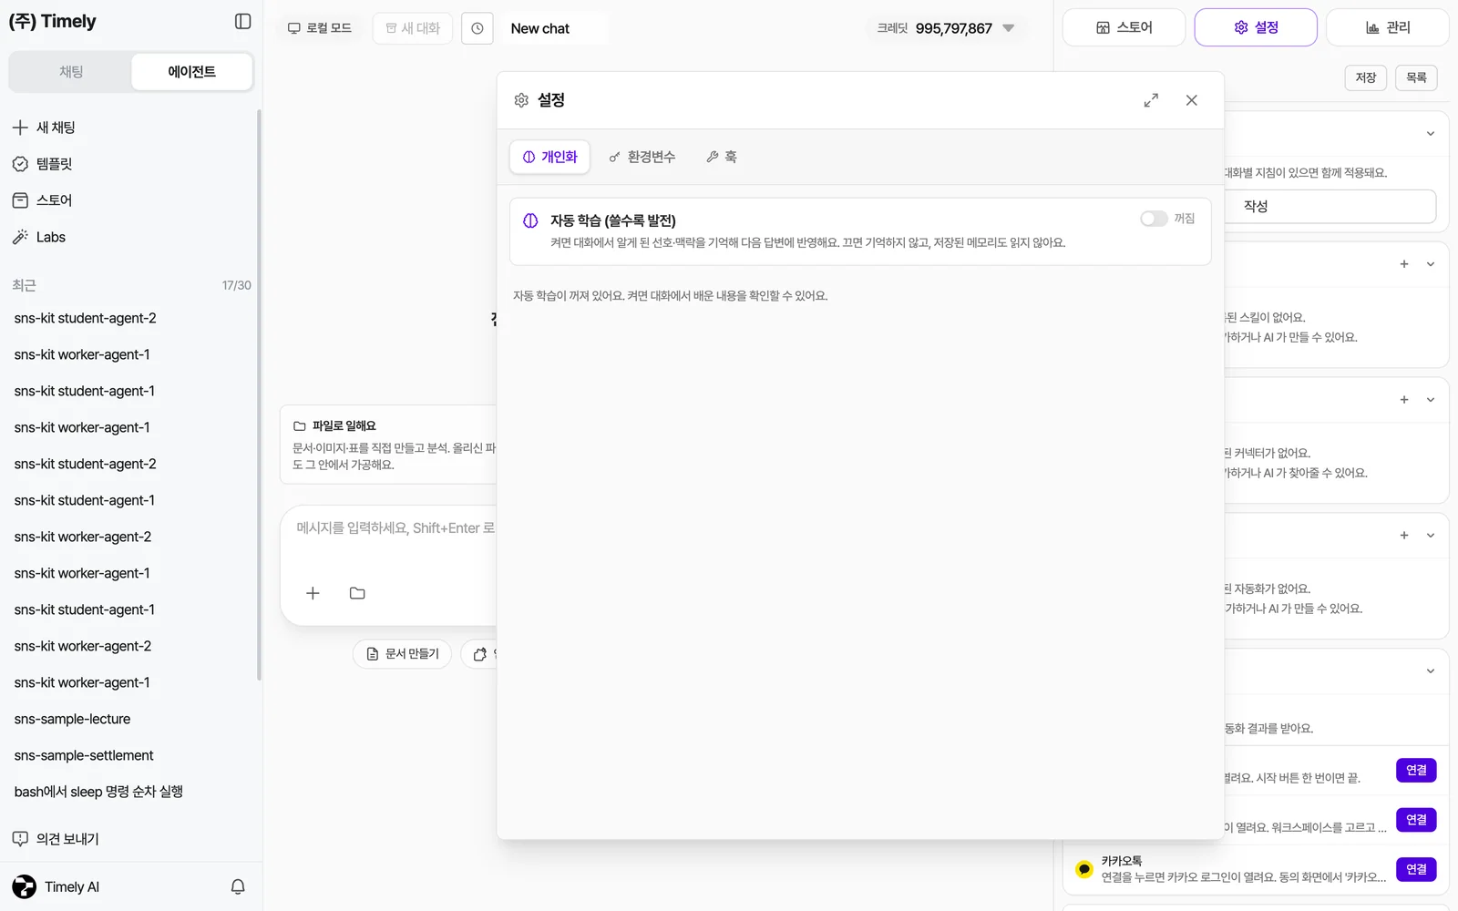Select the 훅 settings tab
Image resolution: width=1458 pixels, height=911 pixels.
click(722, 157)
